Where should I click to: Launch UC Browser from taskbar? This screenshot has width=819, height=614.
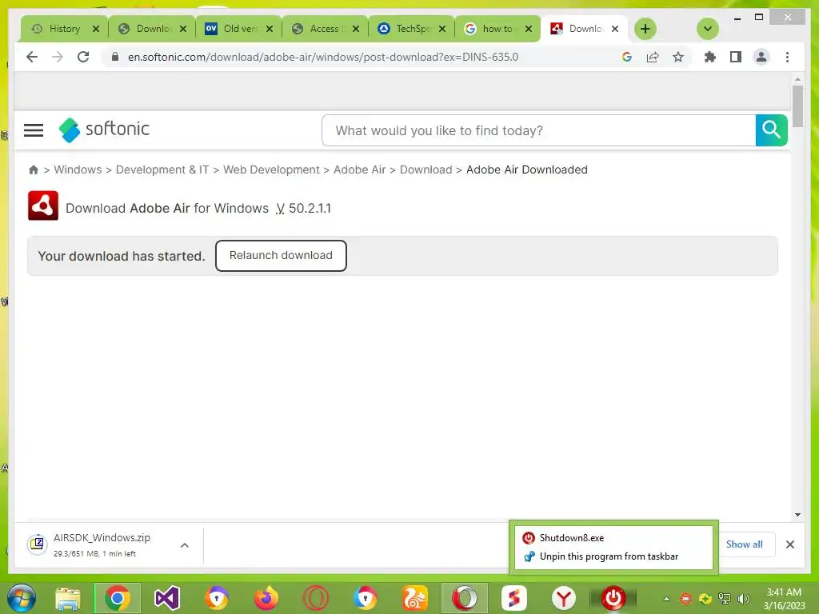coord(414,598)
